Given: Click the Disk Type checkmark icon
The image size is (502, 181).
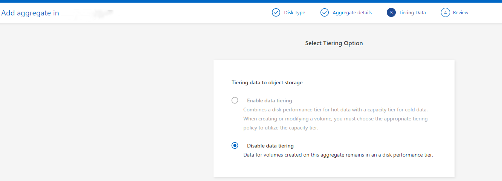Looking at the screenshot, I should tap(276, 13).
